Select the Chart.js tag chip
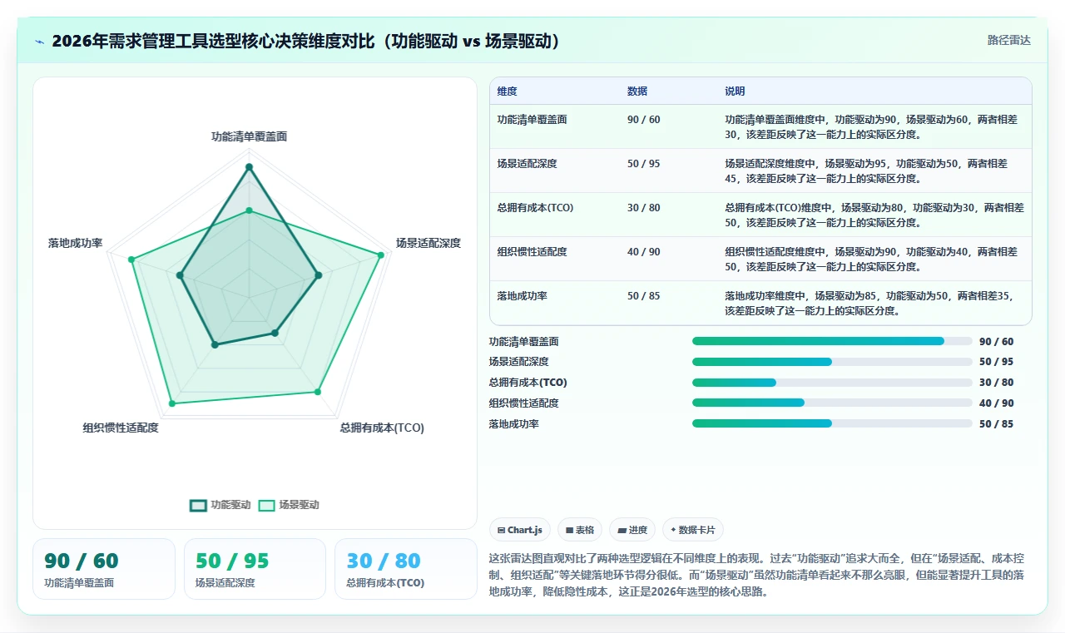 pyautogui.click(x=520, y=530)
